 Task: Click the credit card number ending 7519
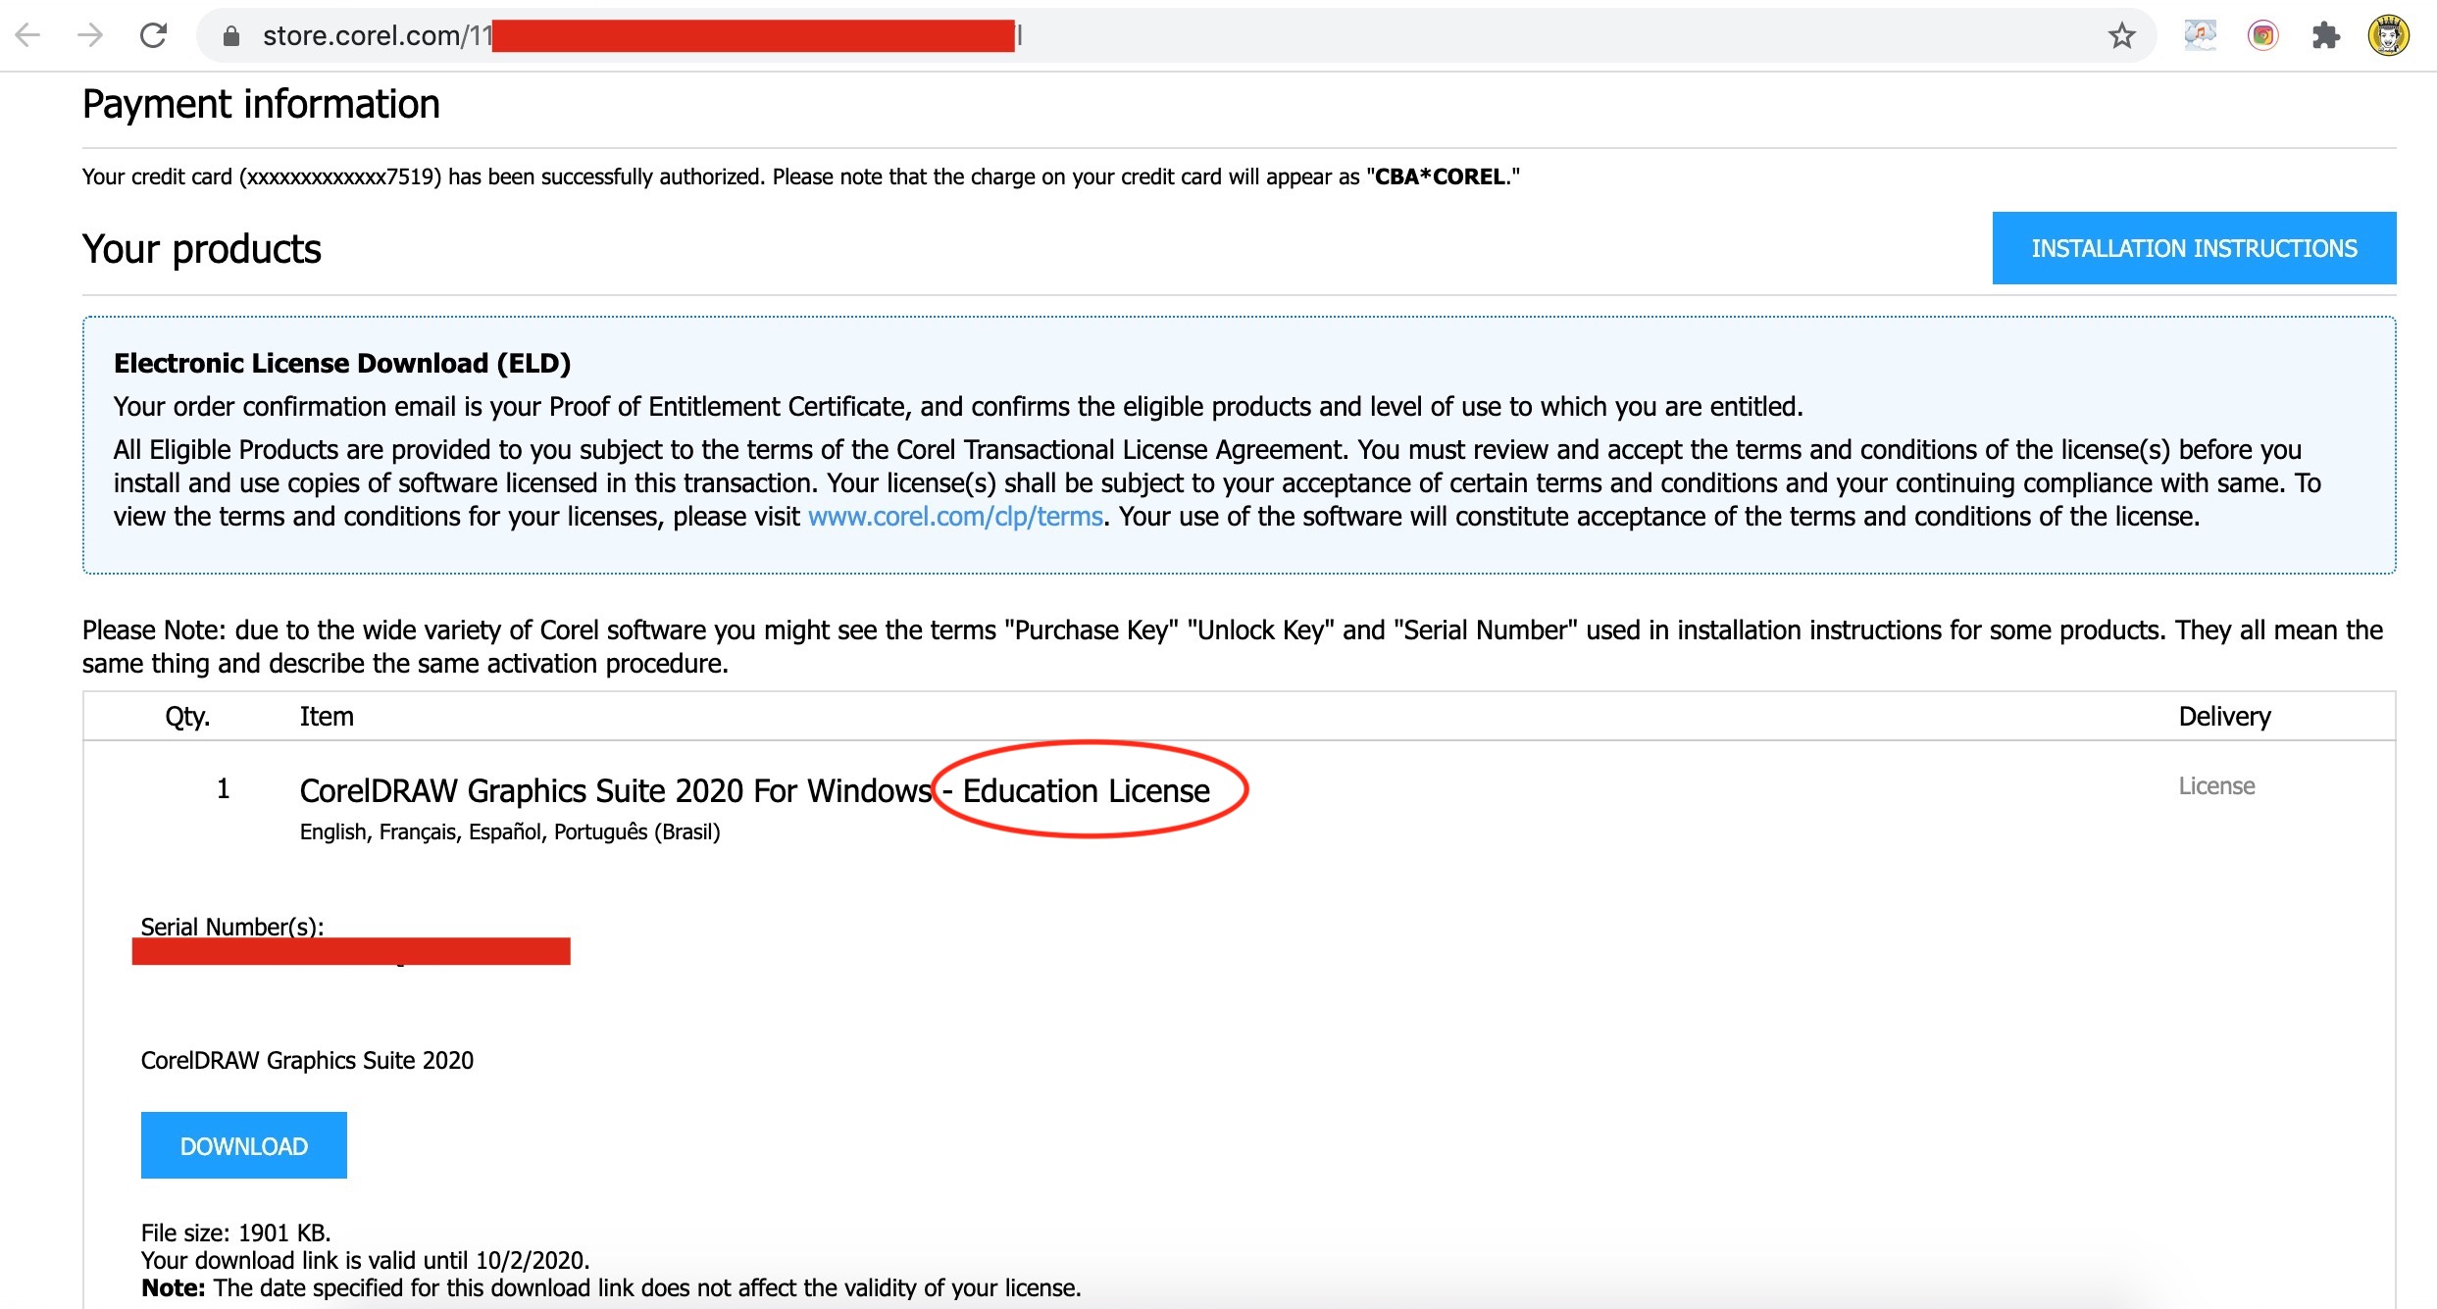tap(340, 176)
